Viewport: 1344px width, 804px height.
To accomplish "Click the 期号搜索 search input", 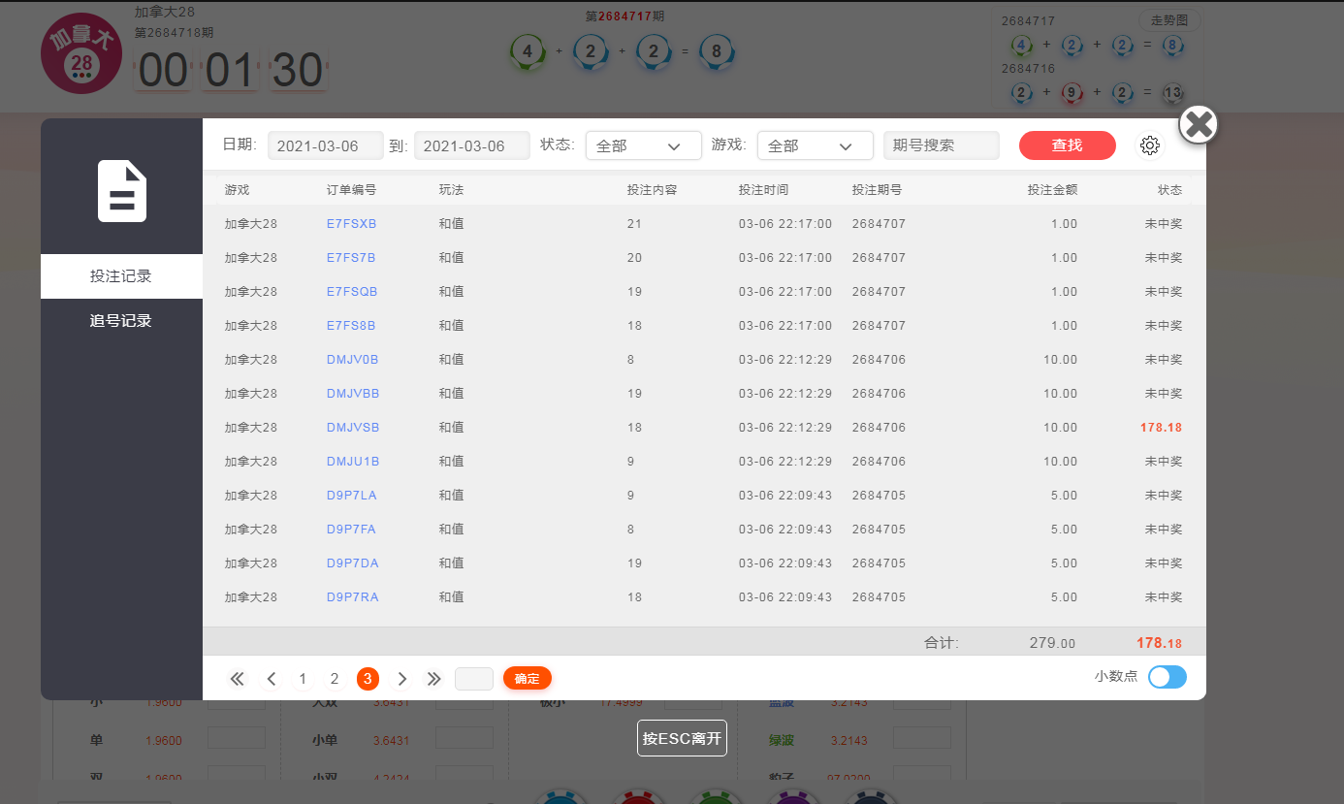I will pos(941,145).
